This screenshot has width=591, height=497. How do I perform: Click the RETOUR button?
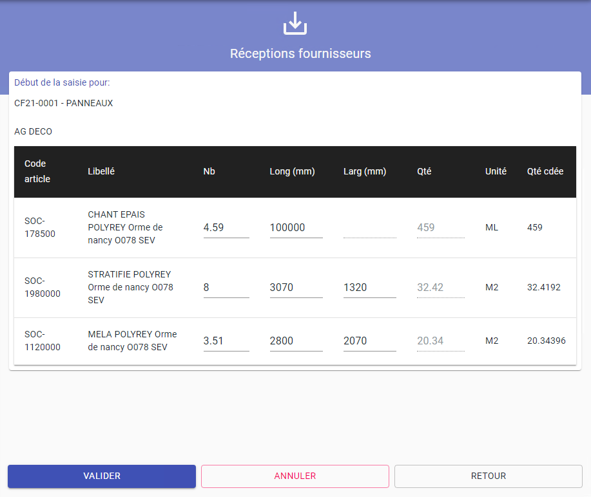[x=488, y=476]
